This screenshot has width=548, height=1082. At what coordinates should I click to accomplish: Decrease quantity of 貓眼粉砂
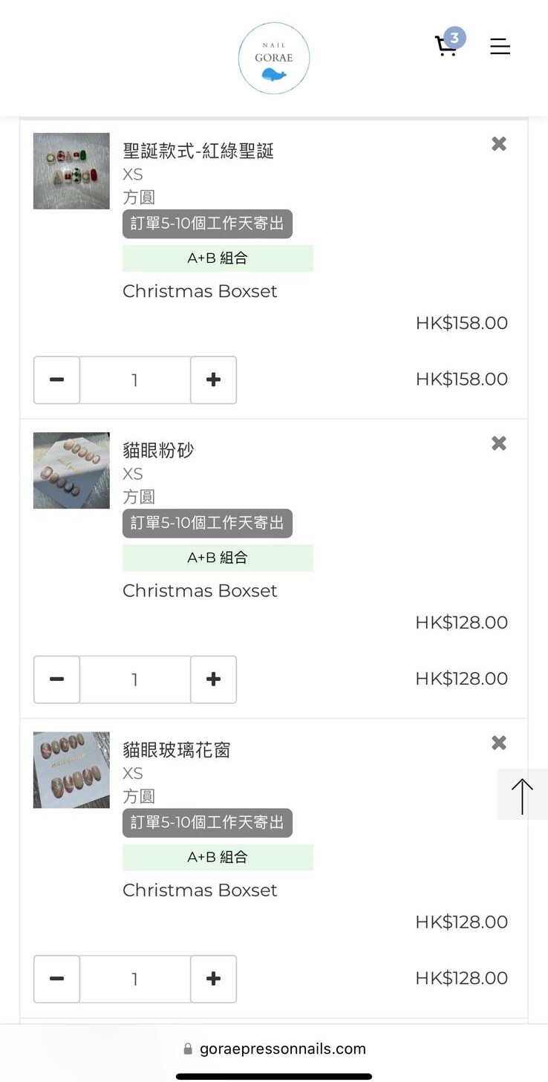pyautogui.click(x=56, y=679)
